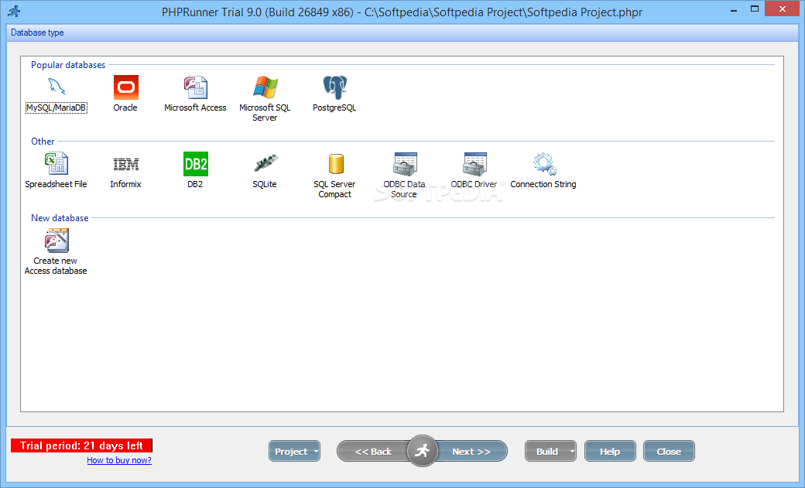The image size is (805, 488).
Task: Click the 'PostgreSQL' label text
Action: click(334, 107)
